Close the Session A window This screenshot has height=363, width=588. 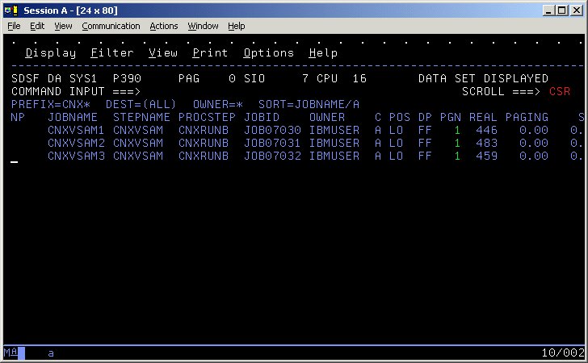pyautogui.click(x=575, y=10)
